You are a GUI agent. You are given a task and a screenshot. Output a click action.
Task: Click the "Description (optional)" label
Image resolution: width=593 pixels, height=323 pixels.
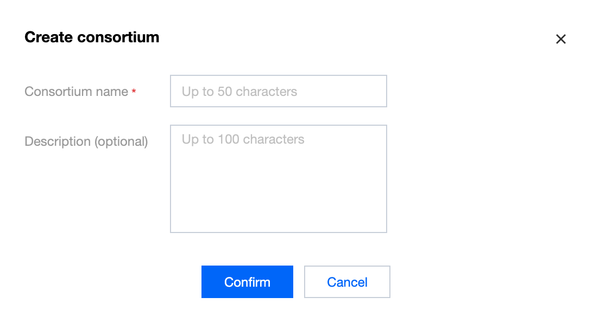click(86, 141)
